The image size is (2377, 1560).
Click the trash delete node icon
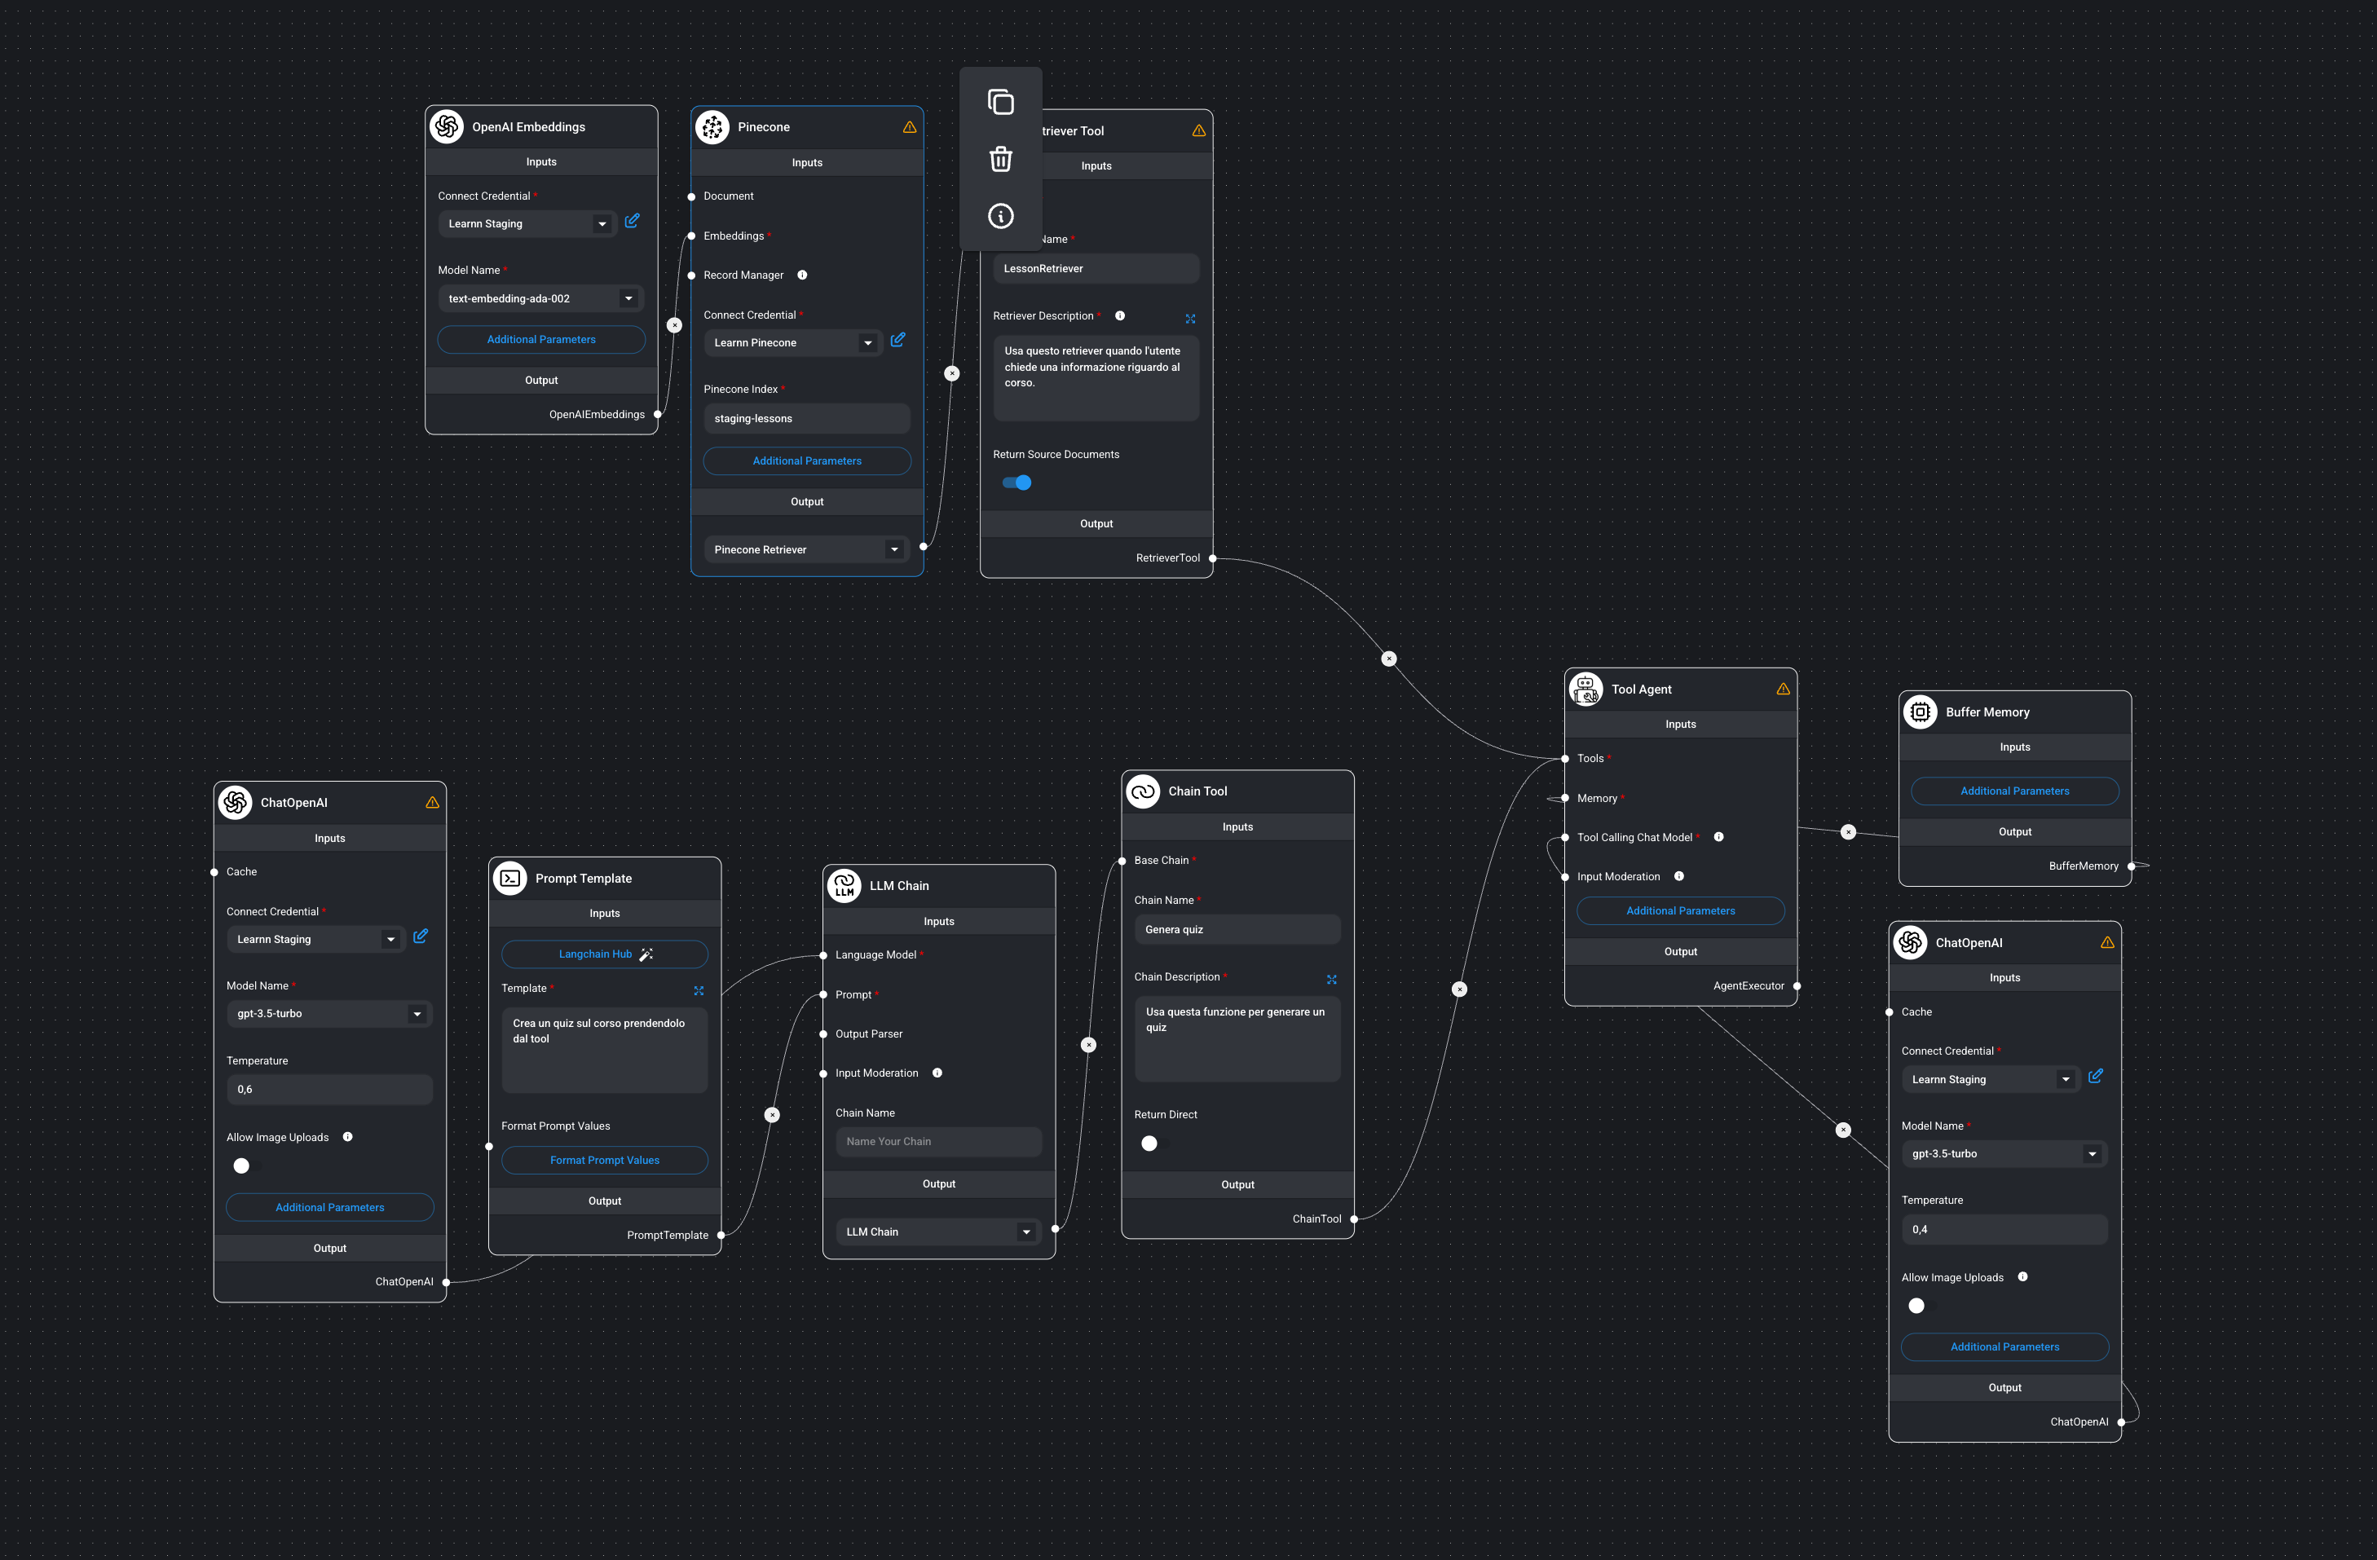pos(999,159)
